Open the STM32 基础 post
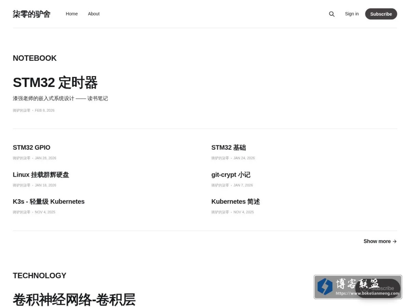410x307 pixels. [x=229, y=148]
